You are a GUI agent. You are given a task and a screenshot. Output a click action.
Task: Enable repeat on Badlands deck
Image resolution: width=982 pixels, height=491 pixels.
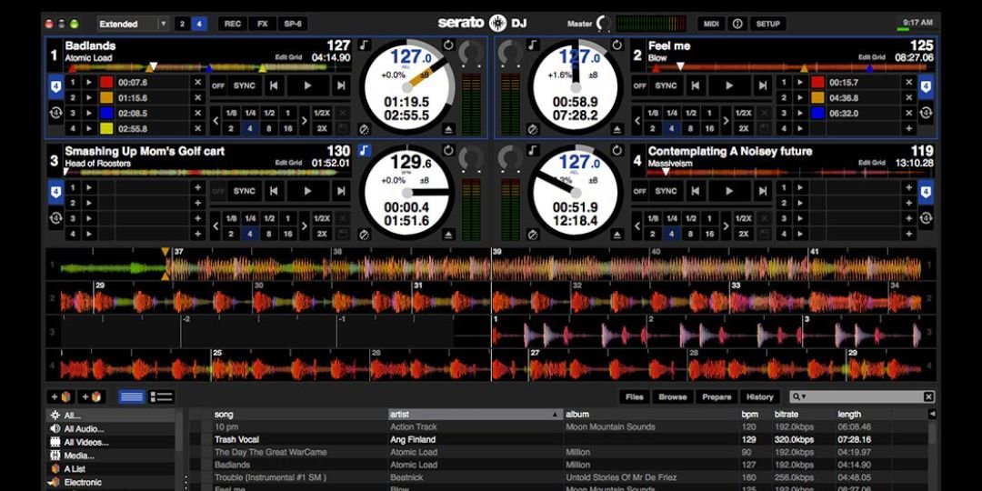[x=448, y=45]
